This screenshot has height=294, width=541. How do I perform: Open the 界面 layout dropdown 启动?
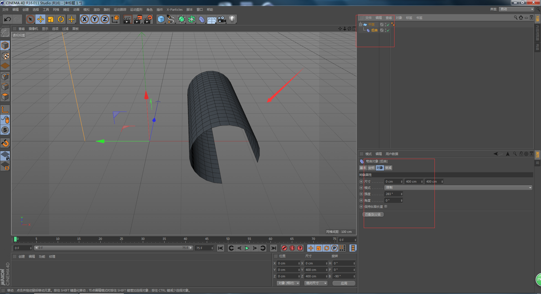click(517, 9)
